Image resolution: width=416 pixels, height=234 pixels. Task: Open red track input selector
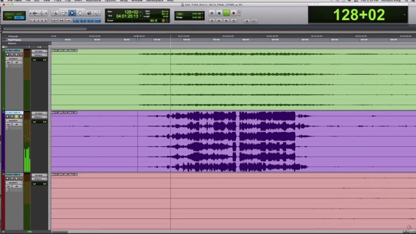[39, 175]
